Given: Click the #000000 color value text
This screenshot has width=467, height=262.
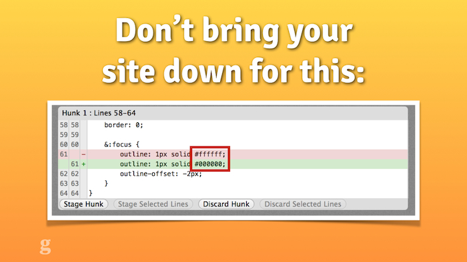Looking at the screenshot, I should (x=210, y=164).
